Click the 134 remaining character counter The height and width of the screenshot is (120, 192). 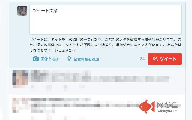(x=141, y=59)
